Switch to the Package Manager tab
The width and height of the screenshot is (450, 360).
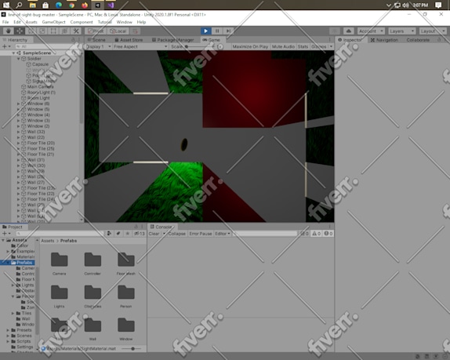172,40
